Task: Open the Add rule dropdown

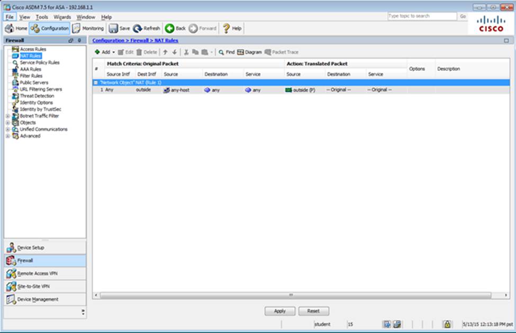Action: pyautogui.click(x=105, y=52)
